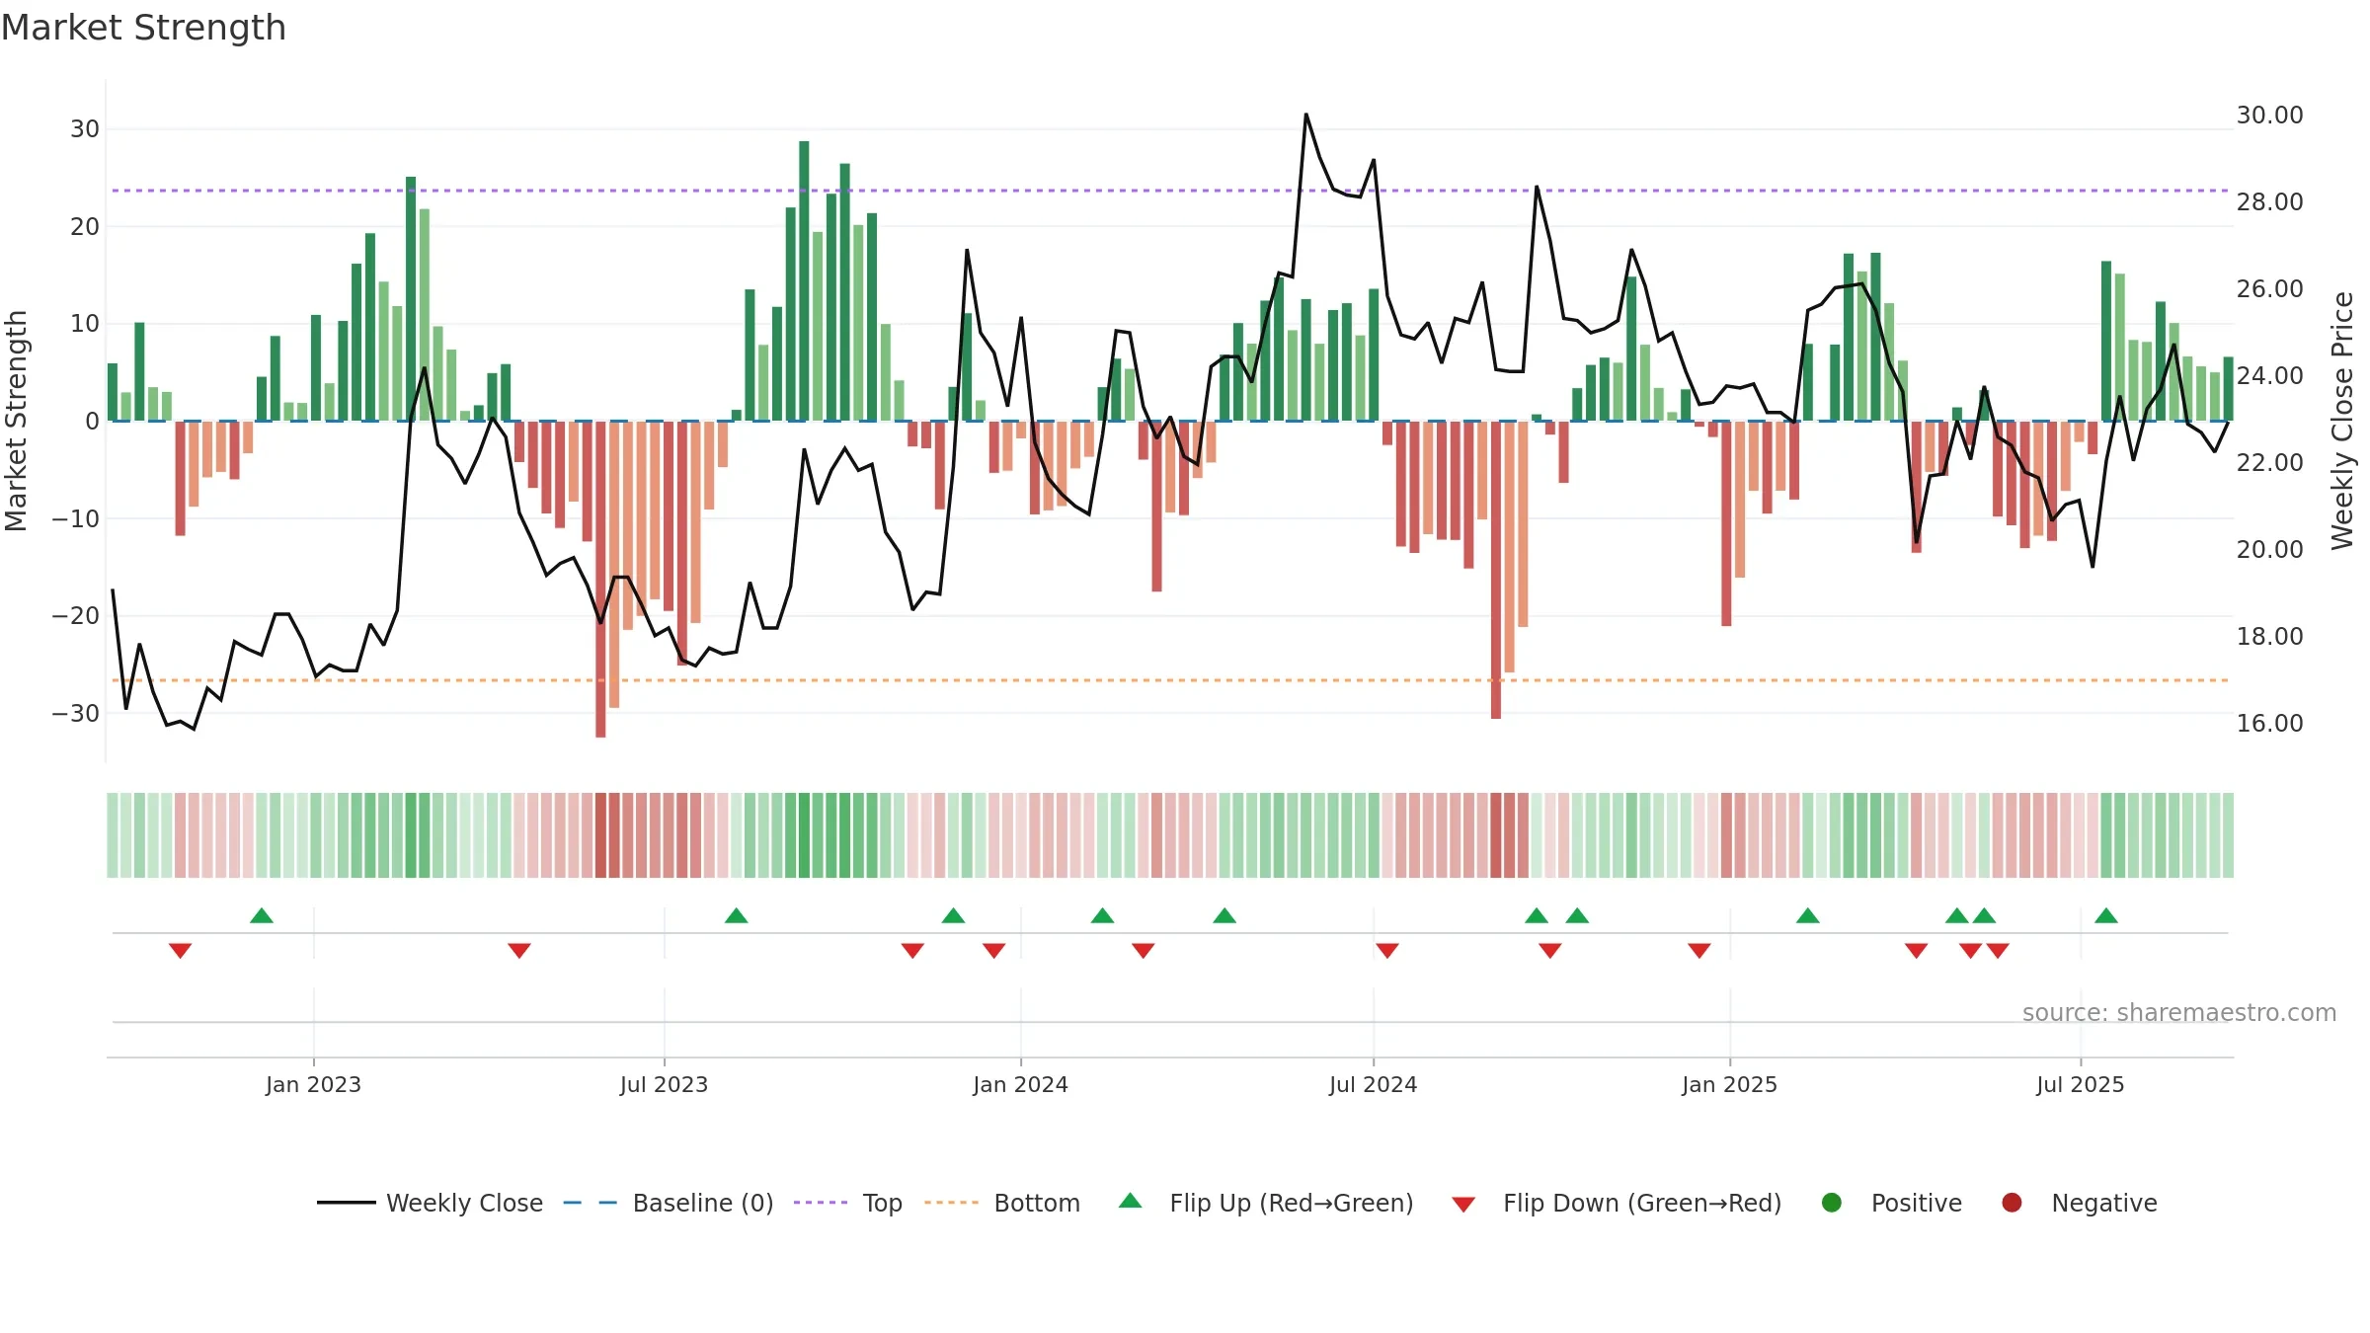Click the green flip-up marker just after Jul 2023
Screen dimensions: 2370x1333
click(736, 915)
